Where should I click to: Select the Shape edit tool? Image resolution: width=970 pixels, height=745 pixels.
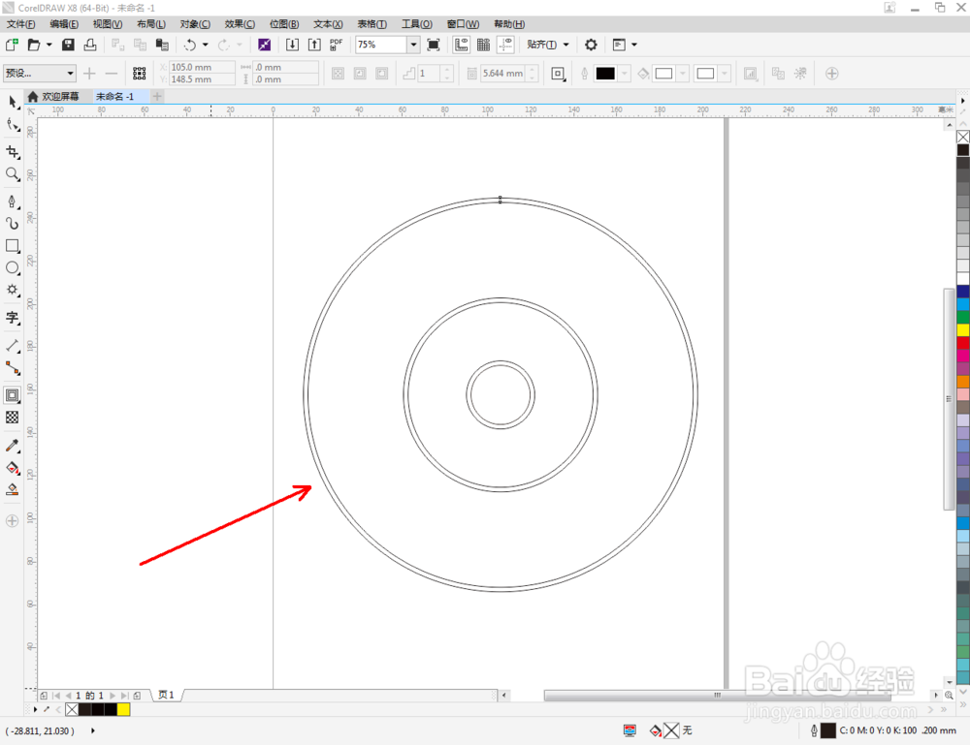[x=13, y=125]
